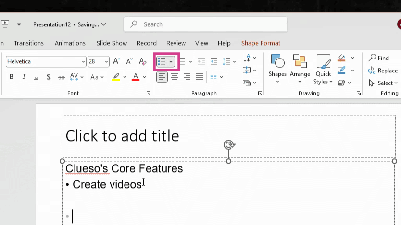Open the Line Spacing options
Viewport: 401px width, 225px height.
coord(229,61)
